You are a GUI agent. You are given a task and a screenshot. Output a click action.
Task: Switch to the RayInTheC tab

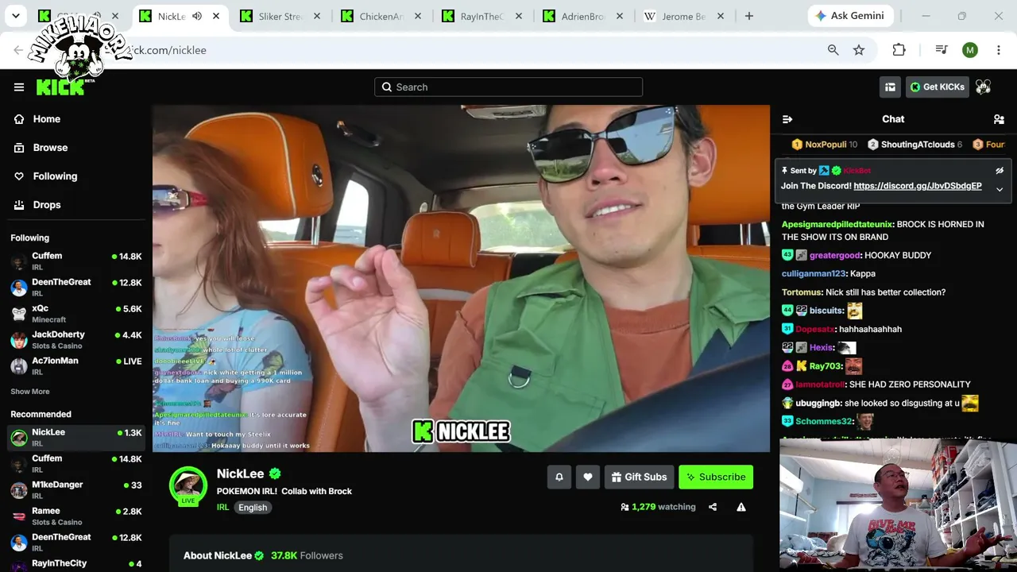click(x=482, y=16)
